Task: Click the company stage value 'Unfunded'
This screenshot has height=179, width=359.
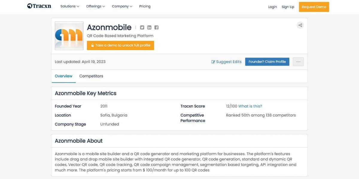Action: tap(109, 124)
